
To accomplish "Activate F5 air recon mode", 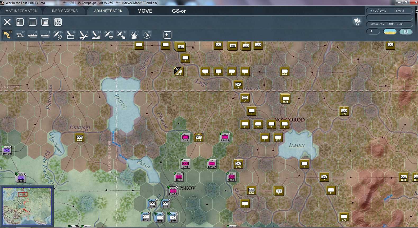I will [x=58, y=35].
